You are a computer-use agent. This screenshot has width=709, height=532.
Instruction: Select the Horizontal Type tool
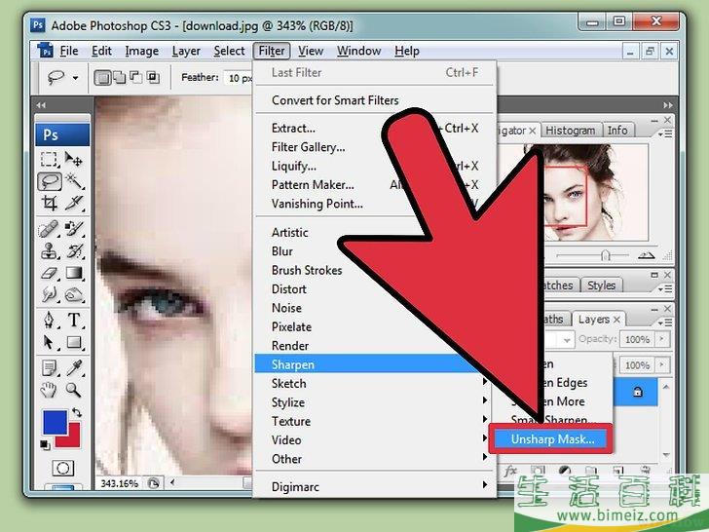74,321
